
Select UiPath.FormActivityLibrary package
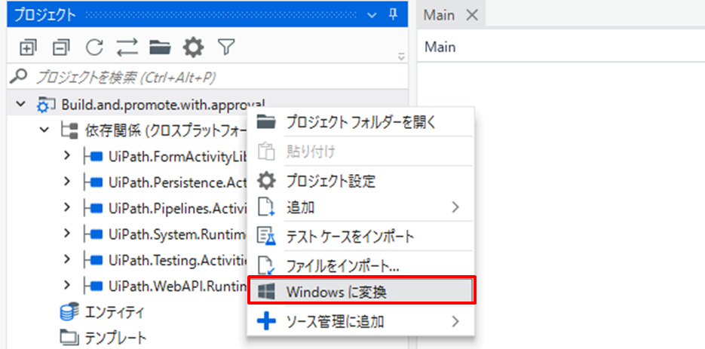pyautogui.click(x=178, y=157)
